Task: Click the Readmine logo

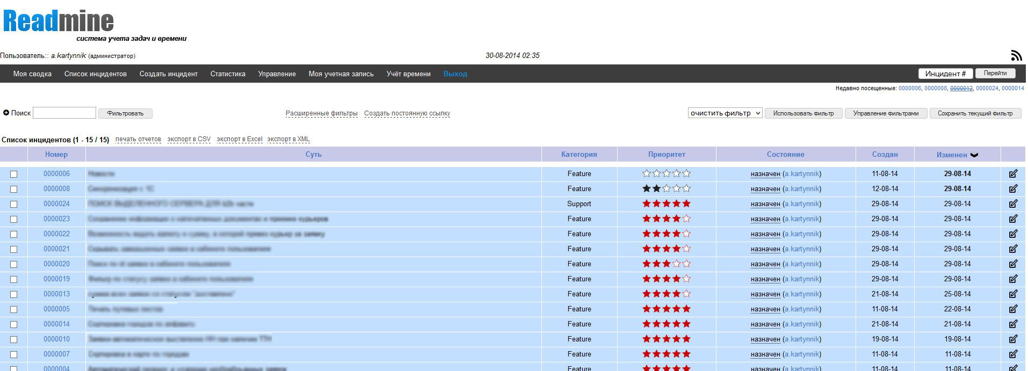Action: [x=58, y=21]
